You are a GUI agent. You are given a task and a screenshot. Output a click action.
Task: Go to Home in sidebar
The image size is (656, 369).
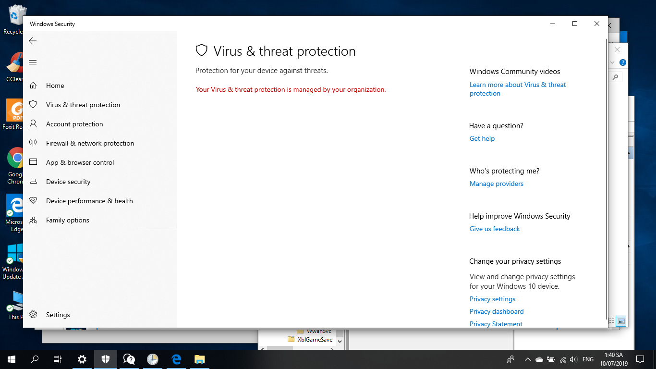tap(55, 86)
